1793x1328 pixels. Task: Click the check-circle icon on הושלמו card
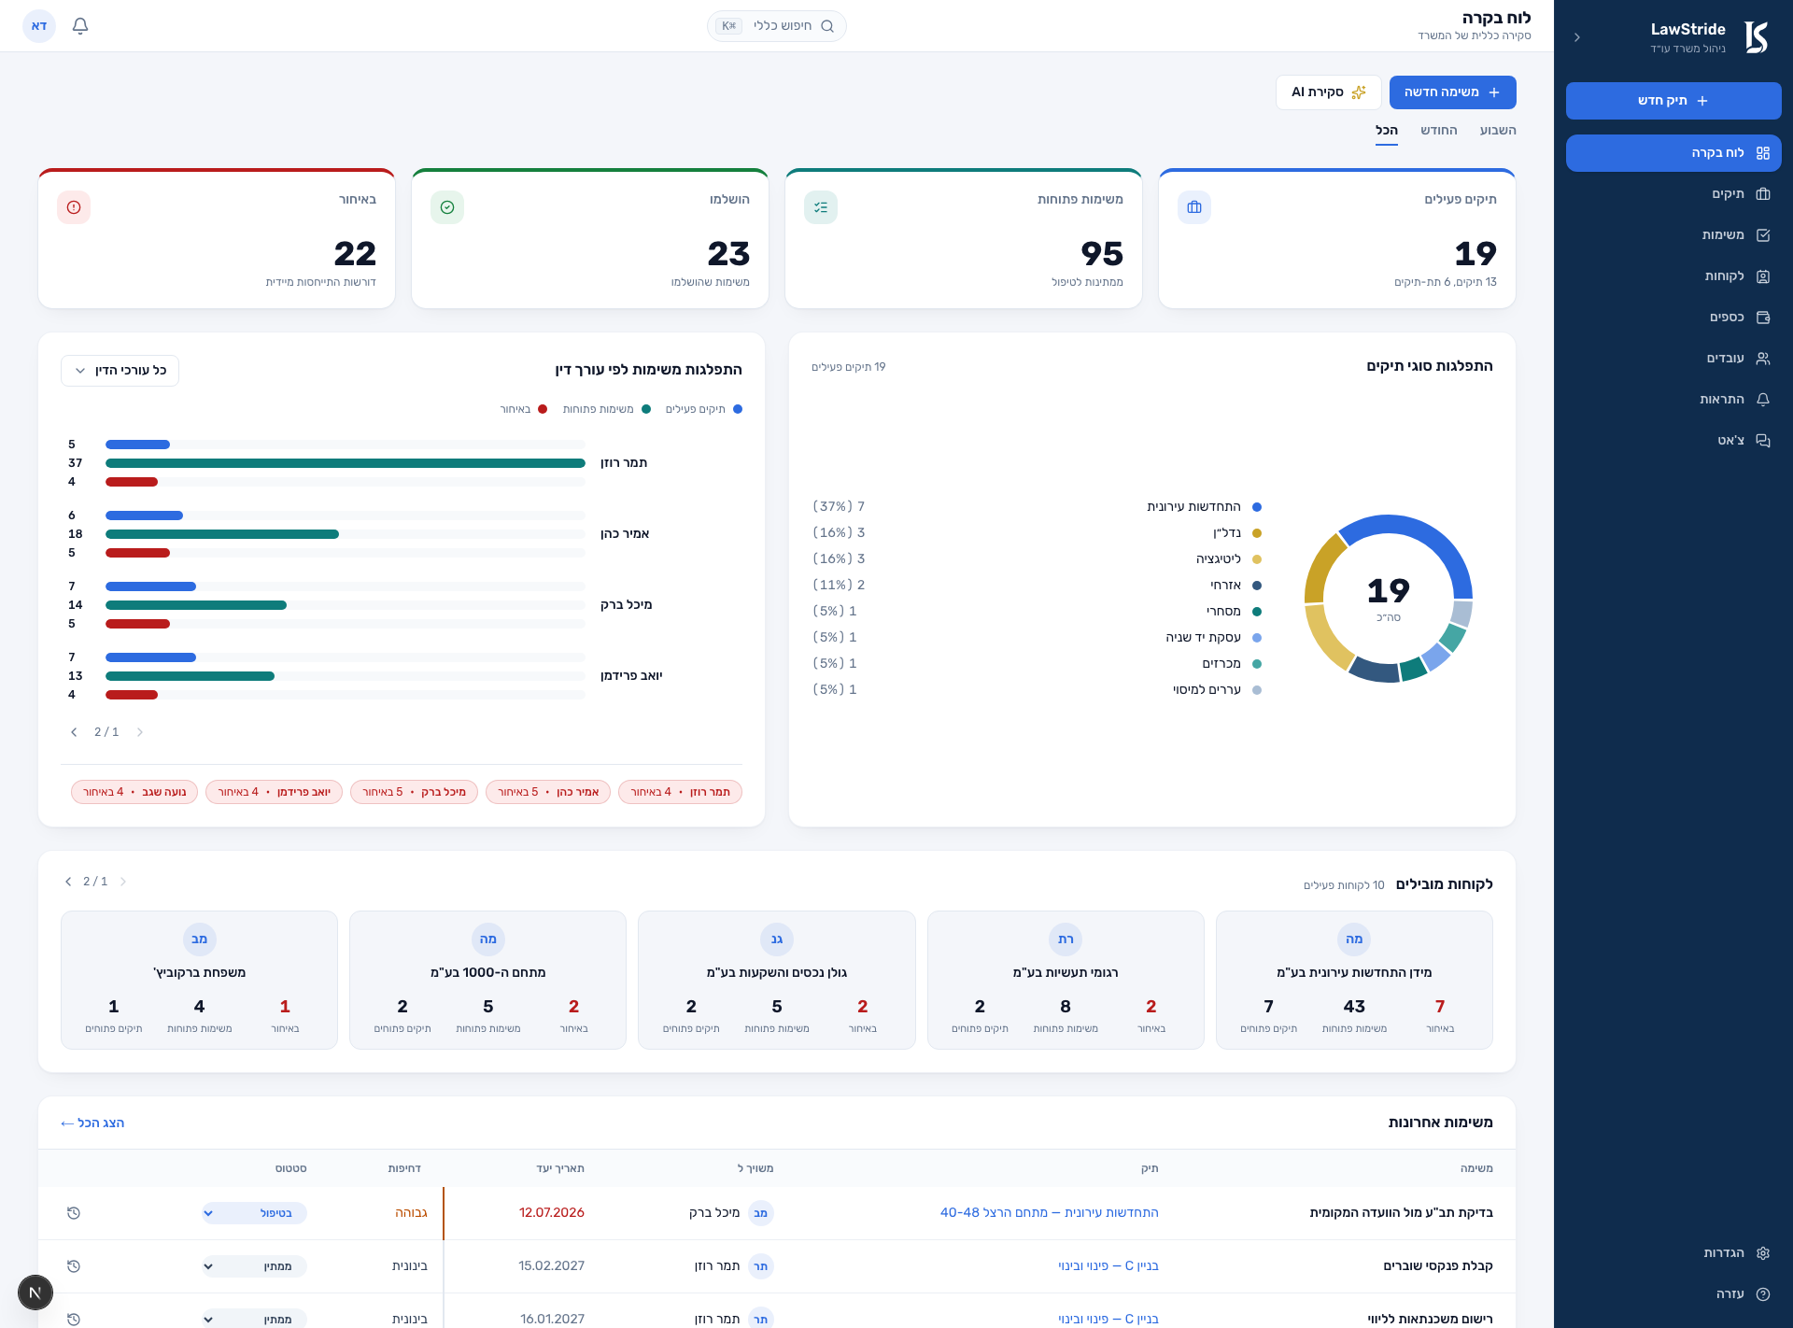447,207
